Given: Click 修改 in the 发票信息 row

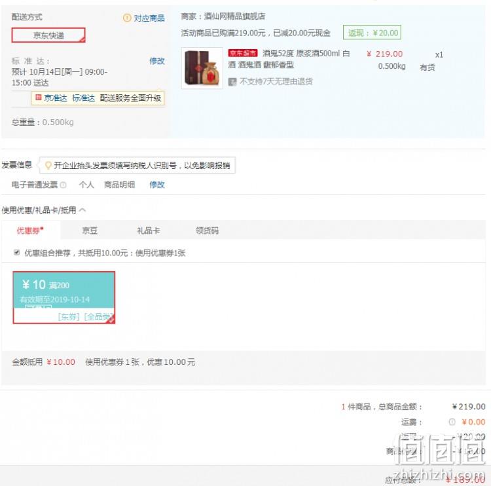Looking at the screenshot, I should click(157, 185).
